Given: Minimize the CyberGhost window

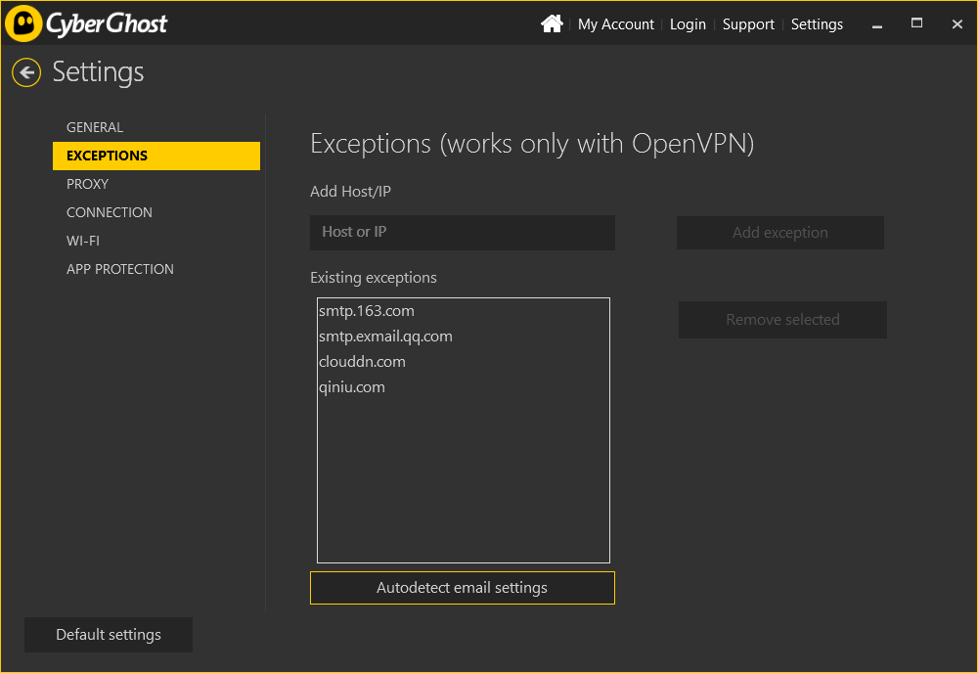Looking at the screenshot, I should [x=877, y=24].
